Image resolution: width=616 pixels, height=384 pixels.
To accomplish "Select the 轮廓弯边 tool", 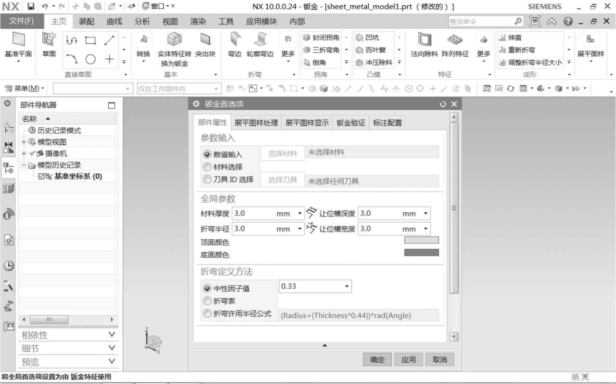I will click(x=260, y=46).
